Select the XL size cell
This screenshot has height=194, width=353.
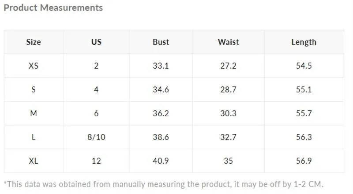34,161
